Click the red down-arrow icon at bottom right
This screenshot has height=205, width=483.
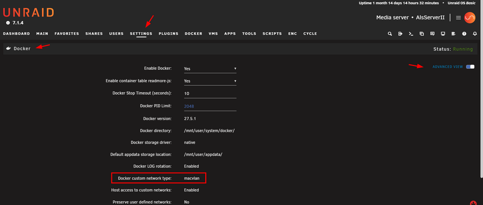(473, 203)
